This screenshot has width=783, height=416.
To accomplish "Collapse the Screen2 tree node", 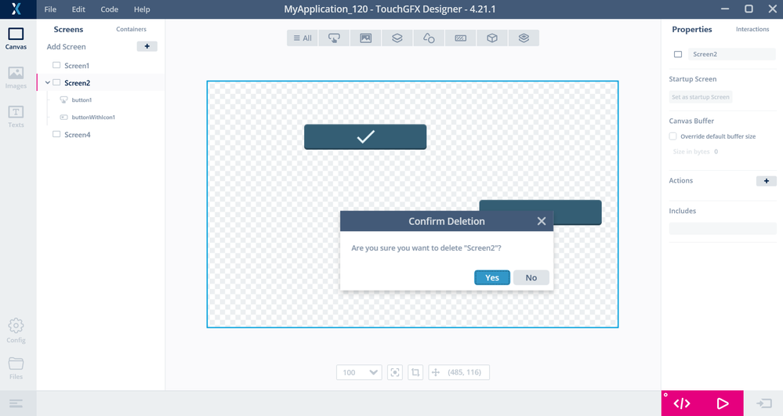I will pos(48,83).
